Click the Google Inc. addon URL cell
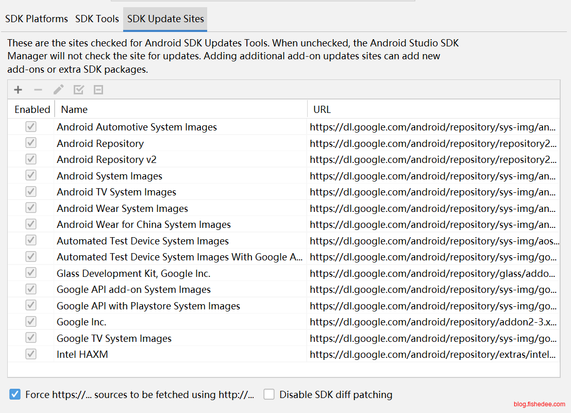This screenshot has width=571, height=413. point(433,322)
